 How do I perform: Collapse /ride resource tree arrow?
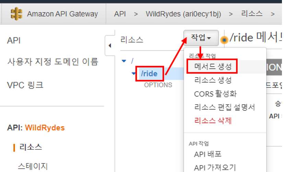pos(133,74)
